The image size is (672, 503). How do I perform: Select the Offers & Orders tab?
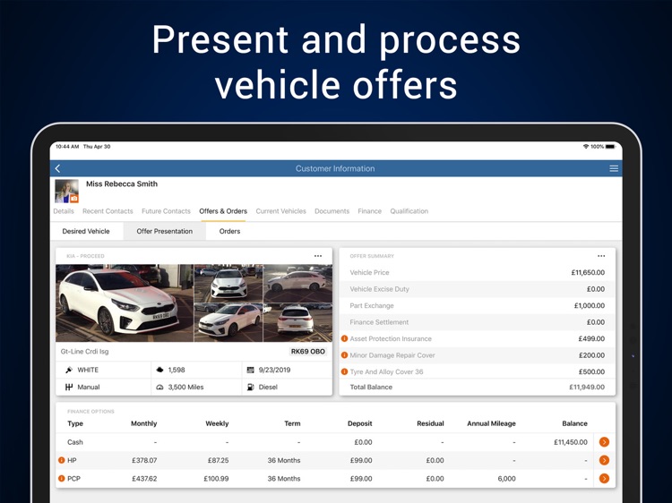click(x=223, y=211)
